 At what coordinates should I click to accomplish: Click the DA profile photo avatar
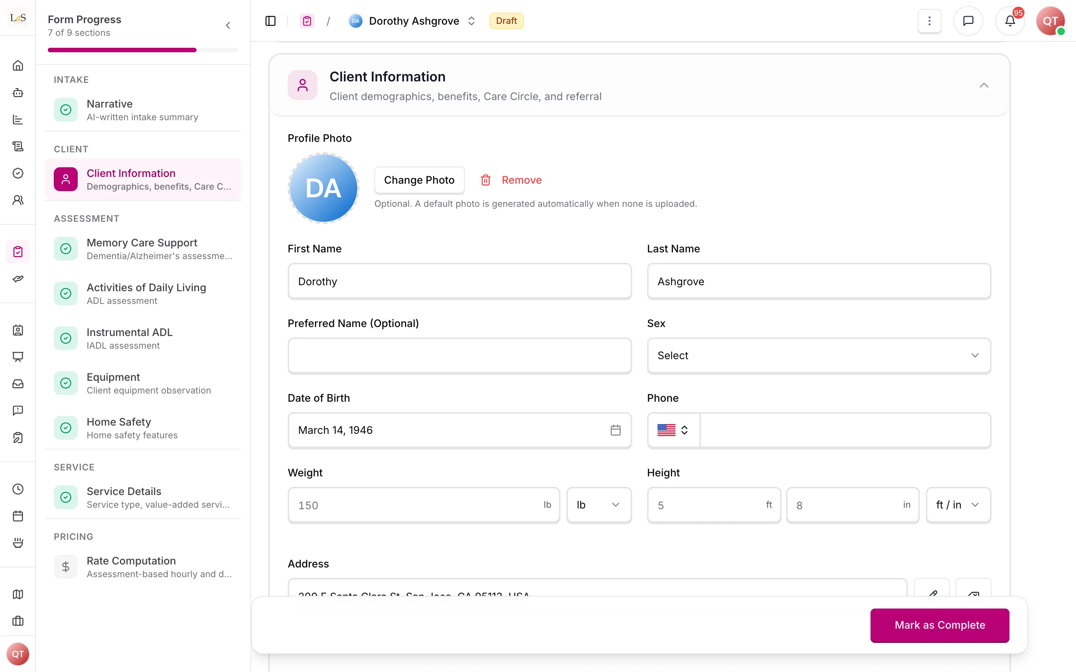[x=323, y=188]
